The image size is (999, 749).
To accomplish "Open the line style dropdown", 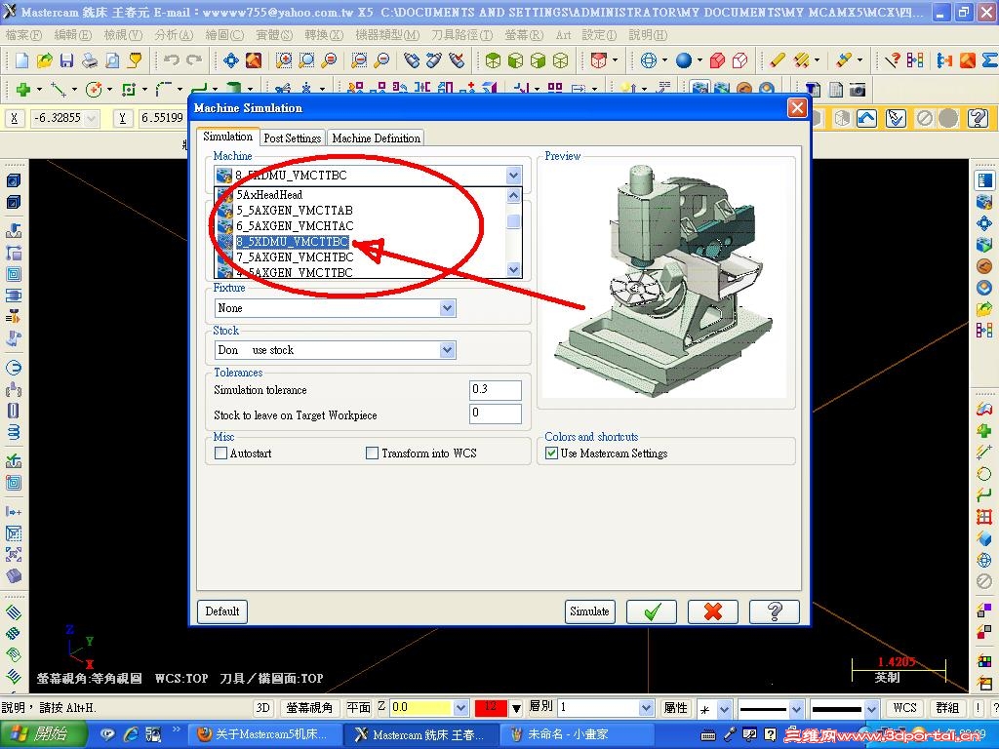I will 796,708.
